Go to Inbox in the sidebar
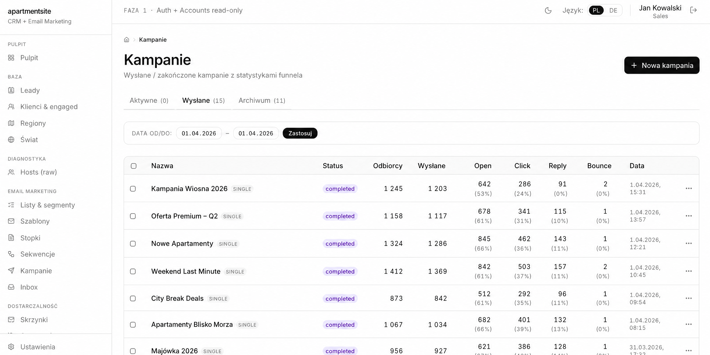 click(29, 287)
